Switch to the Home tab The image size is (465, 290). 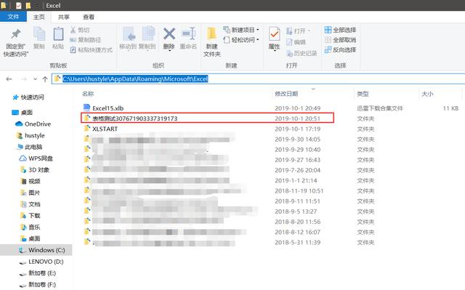pos(39,17)
